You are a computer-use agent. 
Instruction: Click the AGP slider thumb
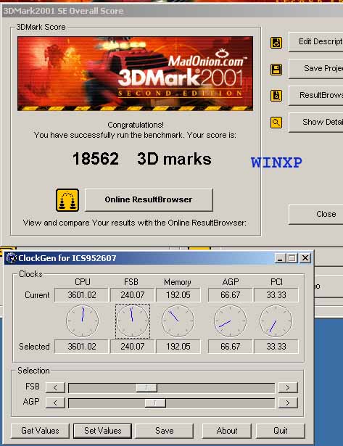[155, 402]
